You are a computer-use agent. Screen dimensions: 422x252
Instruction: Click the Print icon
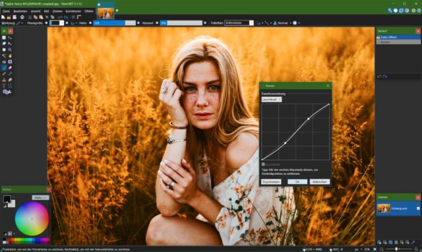tap(22, 17)
